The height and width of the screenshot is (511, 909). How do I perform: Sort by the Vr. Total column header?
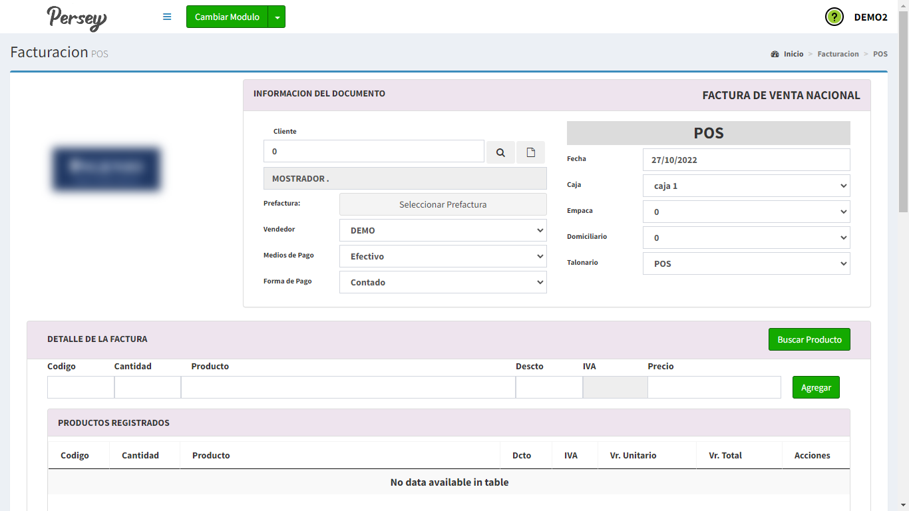click(x=725, y=456)
